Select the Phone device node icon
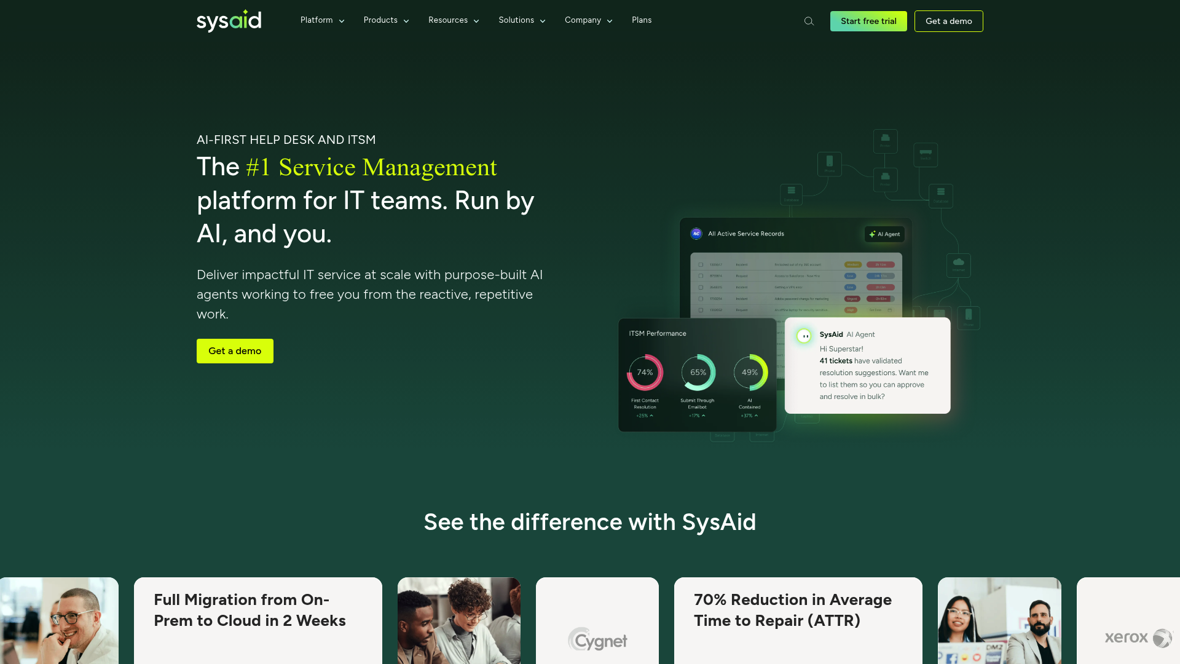The height and width of the screenshot is (664, 1180). (829, 162)
